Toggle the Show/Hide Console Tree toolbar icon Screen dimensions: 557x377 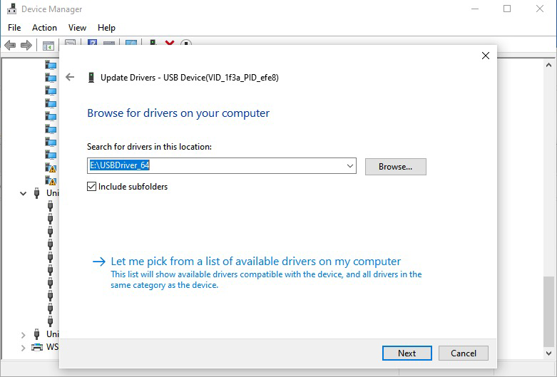pos(48,46)
